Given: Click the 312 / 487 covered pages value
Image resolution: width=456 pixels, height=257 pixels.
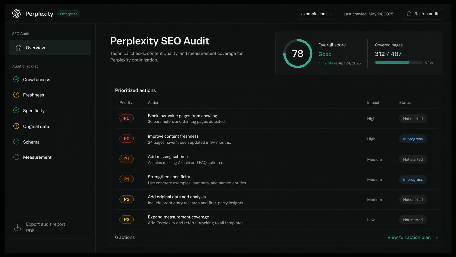Looking at the screenshot, I should pos(388,54).
